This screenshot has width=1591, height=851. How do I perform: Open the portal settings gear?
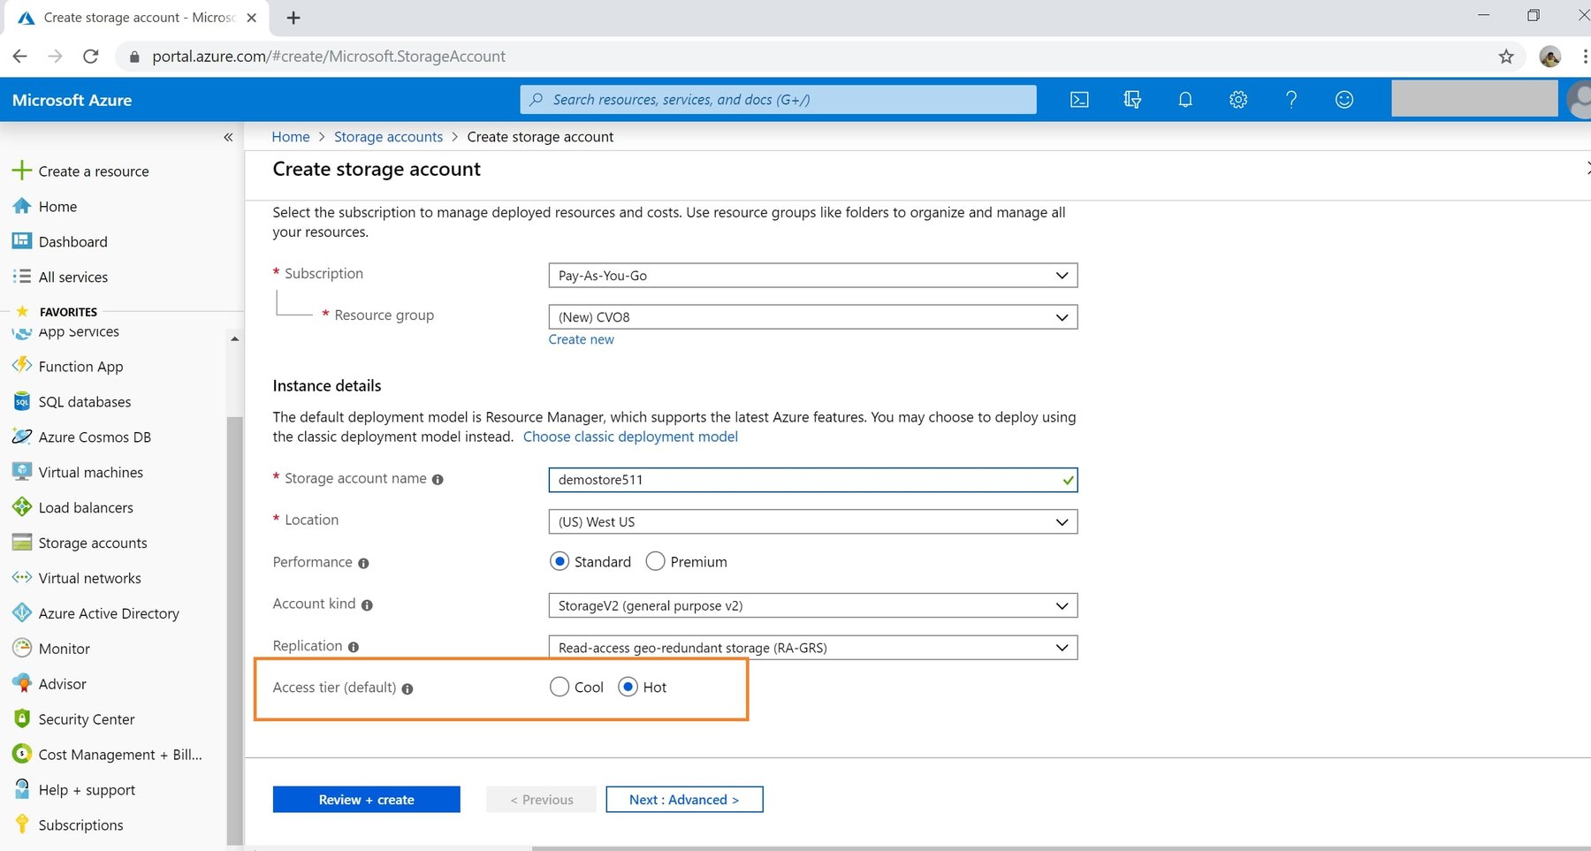tap(1237, 99)
